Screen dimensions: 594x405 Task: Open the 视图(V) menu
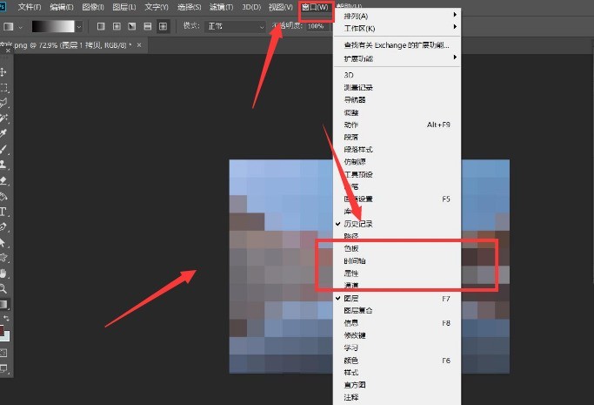[x=281, y=7]
